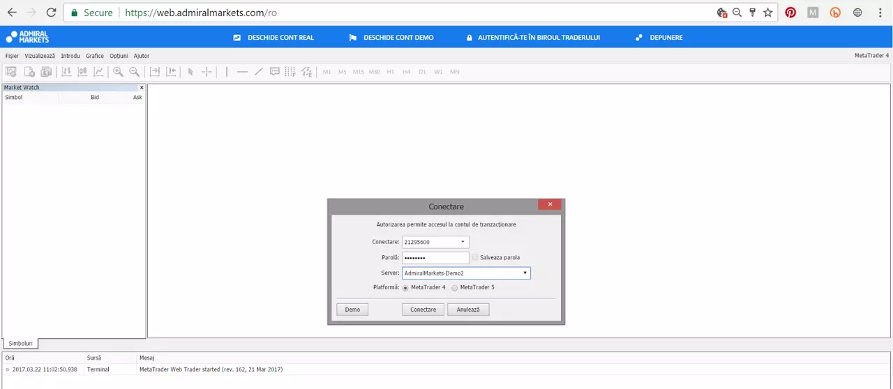The image size is (893, 389).
Task: Select the MetaTrader Web Trader started log message
Action: [x=211, y=369]
